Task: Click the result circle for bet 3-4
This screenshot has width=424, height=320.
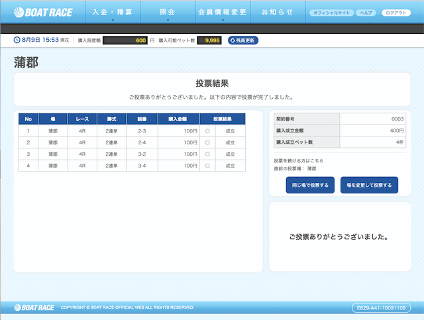Action: (x=207, y=166)
